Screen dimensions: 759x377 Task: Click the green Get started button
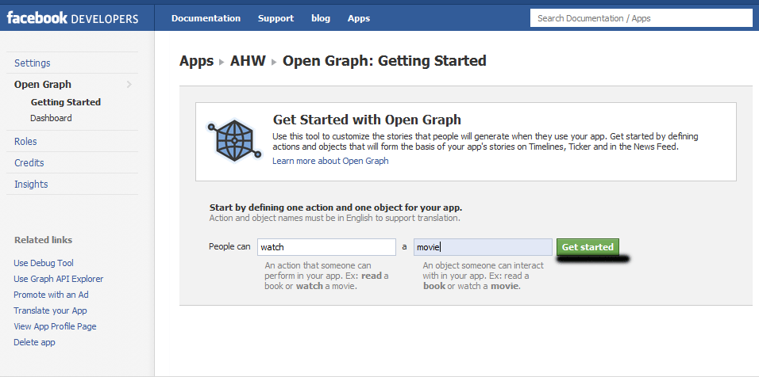click(x=588, y=247)
